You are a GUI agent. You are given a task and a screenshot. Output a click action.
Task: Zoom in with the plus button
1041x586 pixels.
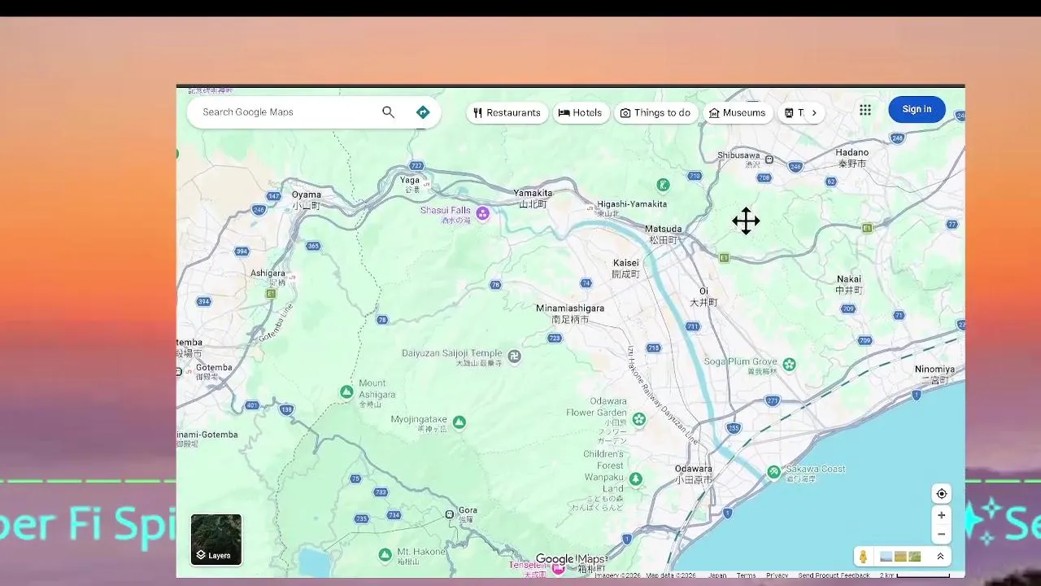click(941, 515)
